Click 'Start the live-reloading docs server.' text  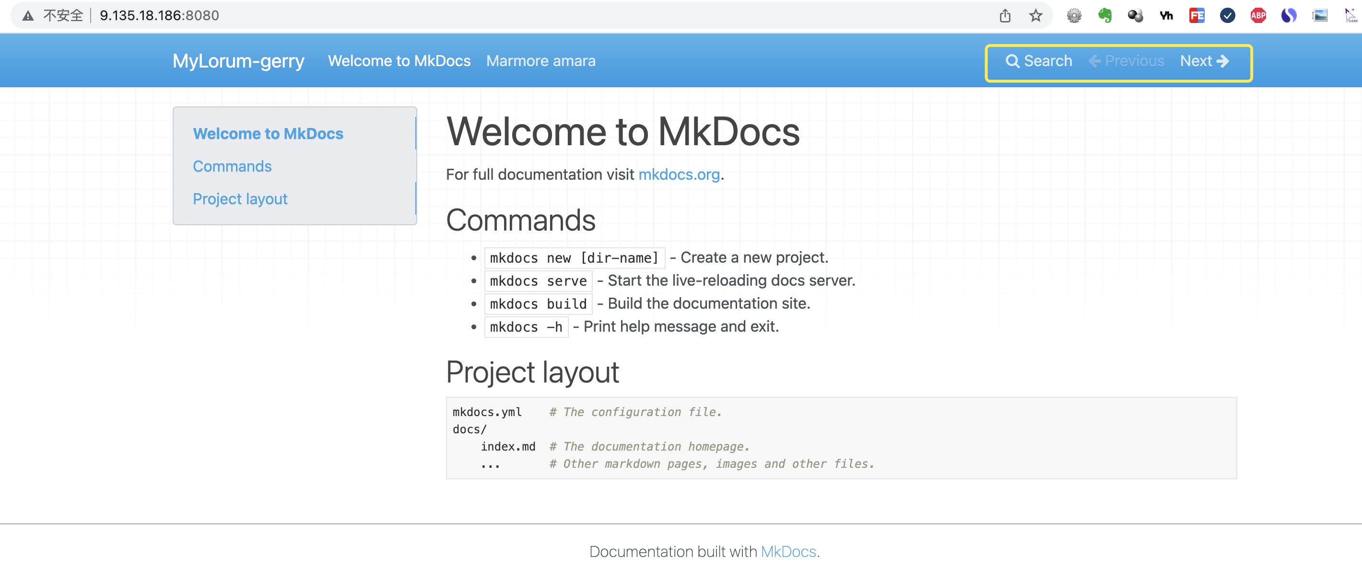(x=731, y=280)
